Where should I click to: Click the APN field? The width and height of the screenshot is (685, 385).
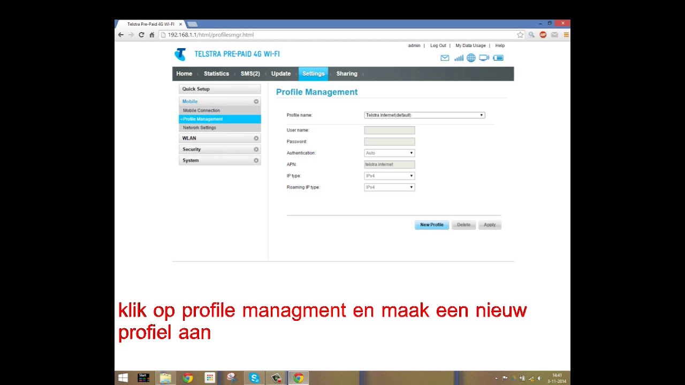(390, 164)
